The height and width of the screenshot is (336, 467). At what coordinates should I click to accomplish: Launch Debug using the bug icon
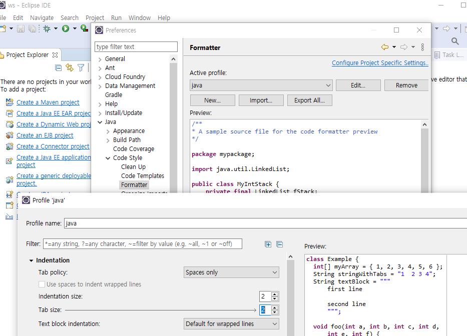point(47,28)
